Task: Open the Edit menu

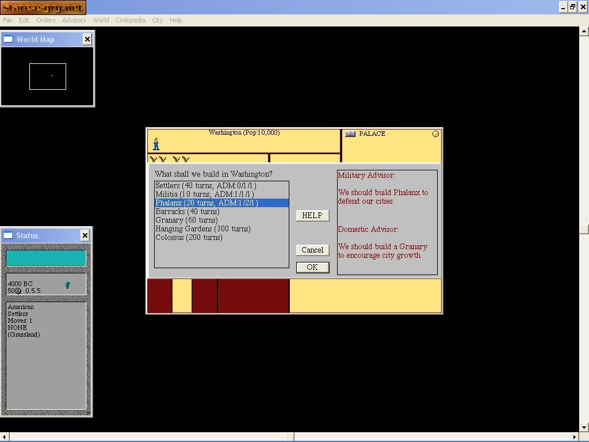Action: pyautogui.click(x=24, y=20)
